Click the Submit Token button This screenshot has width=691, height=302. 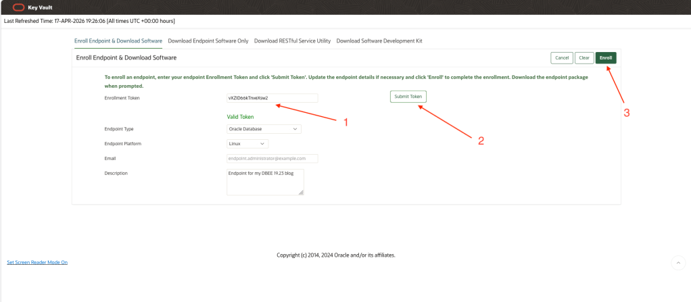pos(408,97)
